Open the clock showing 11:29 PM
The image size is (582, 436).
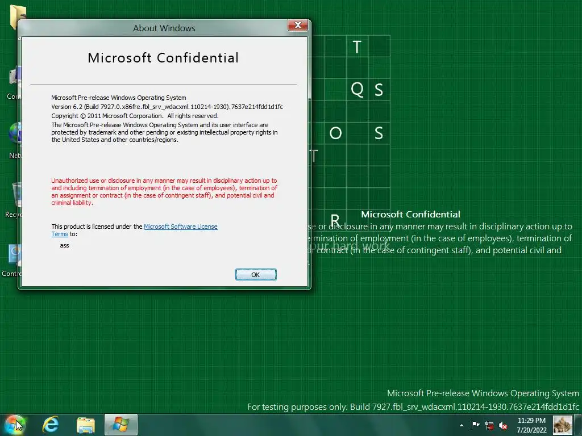531,425
